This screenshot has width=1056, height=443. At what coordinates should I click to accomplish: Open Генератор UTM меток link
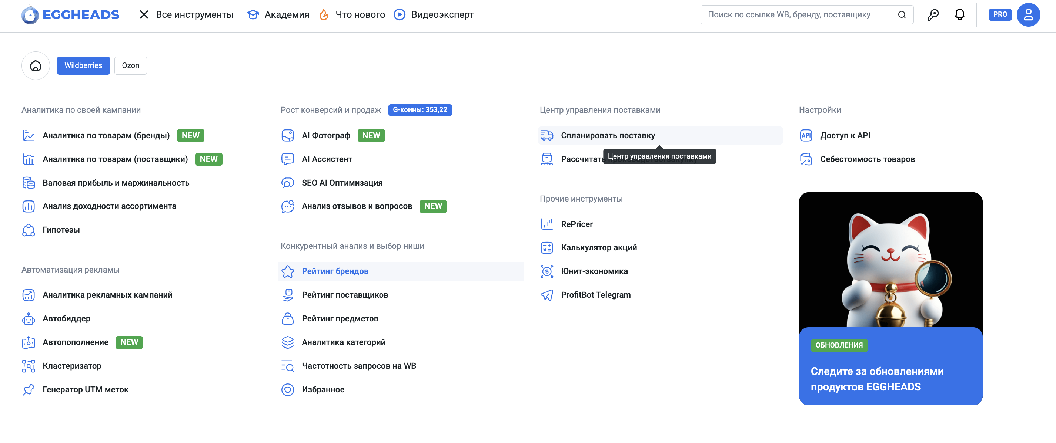pyautogui.click(x=86, y=390)
